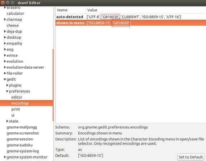Close the dconf Editor window
This screenshot has width=206, height=161.
pyautogui.click(x=3, y=3)
